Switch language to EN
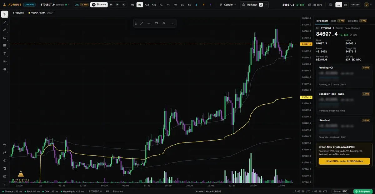Image resolution: width=375 pixels, height=194 pixels. pos(345,5)
